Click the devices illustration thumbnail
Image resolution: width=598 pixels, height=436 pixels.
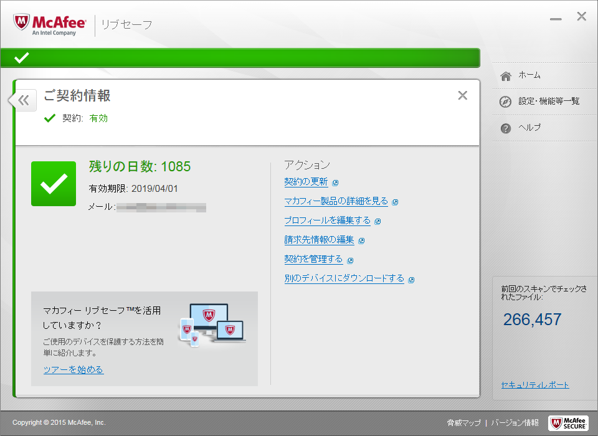212,325
